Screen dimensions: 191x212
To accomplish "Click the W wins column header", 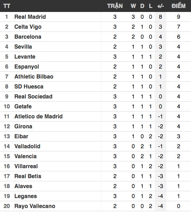I will tap(133, 6).
